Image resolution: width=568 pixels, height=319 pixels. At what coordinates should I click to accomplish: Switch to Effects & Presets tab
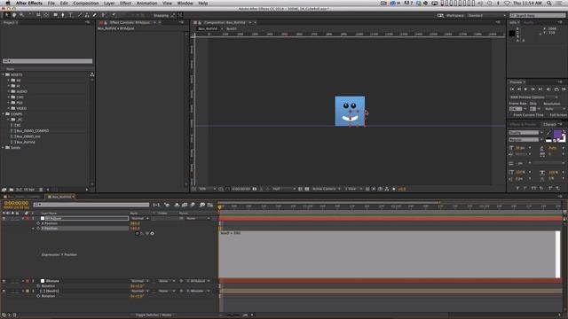pos(523,124)
